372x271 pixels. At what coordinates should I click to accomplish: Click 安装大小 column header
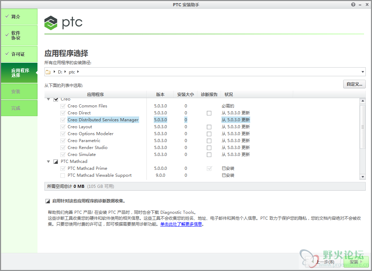[186, 94]
